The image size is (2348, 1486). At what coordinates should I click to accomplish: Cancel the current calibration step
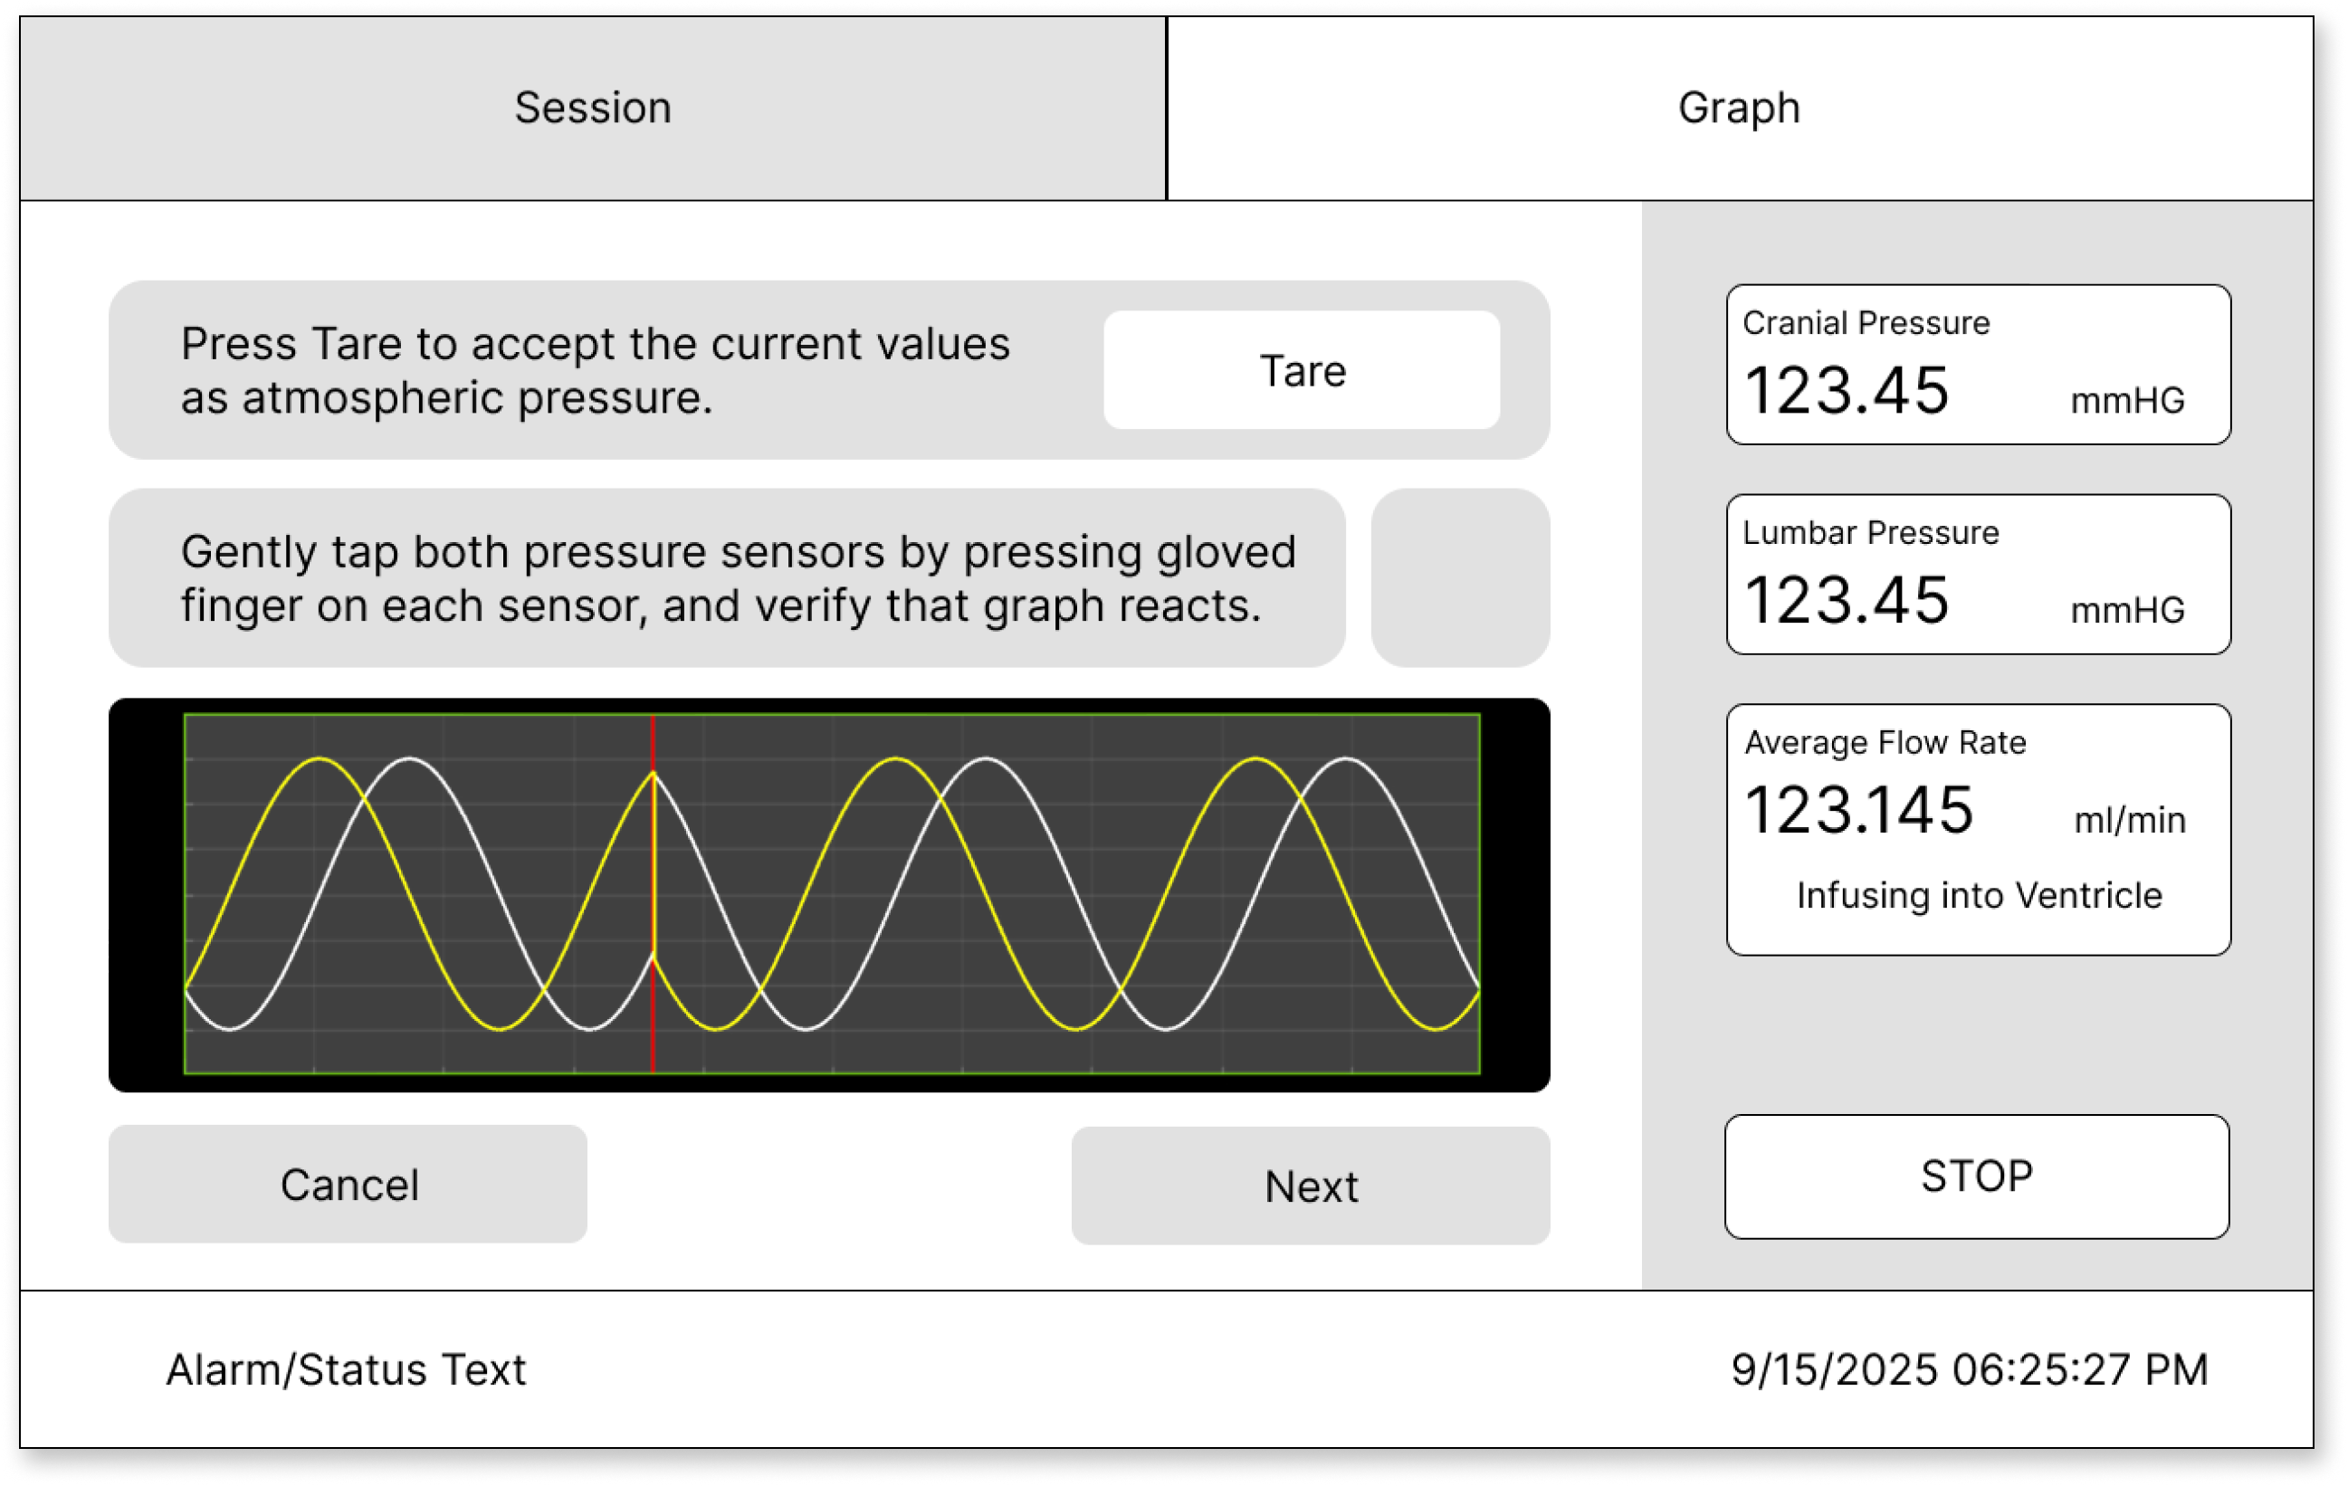[348, 1185]
